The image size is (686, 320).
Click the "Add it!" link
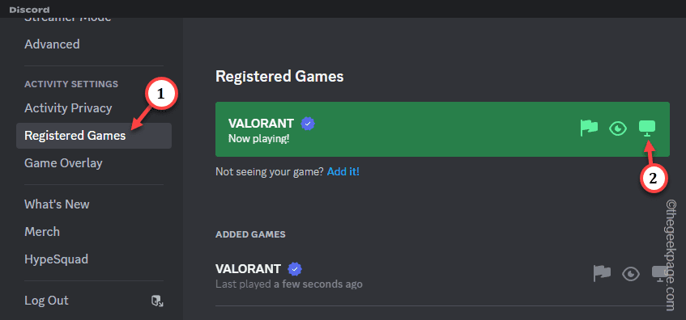(343, 171)
